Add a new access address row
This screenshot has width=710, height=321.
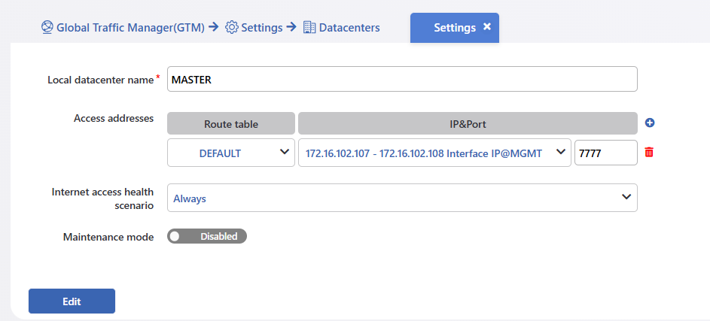click(650, 123)
